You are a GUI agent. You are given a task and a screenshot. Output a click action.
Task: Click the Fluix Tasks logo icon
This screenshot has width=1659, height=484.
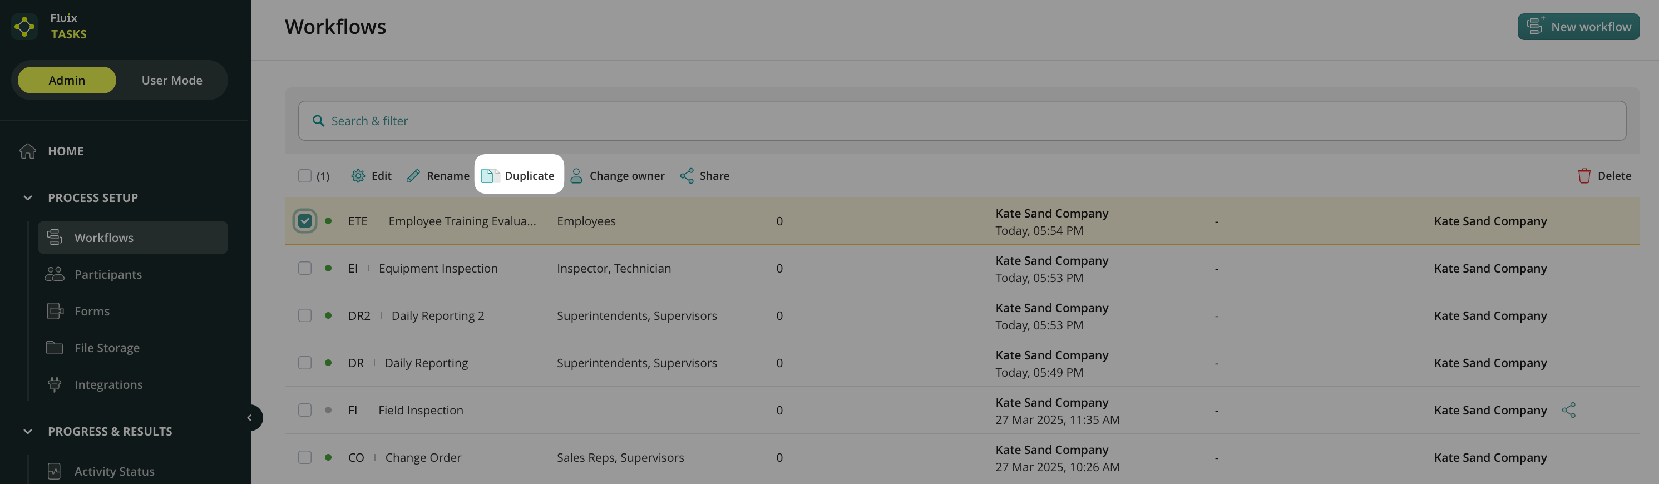click(x=24, y=26)
